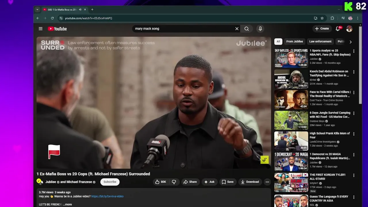Click the Law&Crime Investigates channel name
This screenshot has height=207, width=368.
[x=323, y=142]
